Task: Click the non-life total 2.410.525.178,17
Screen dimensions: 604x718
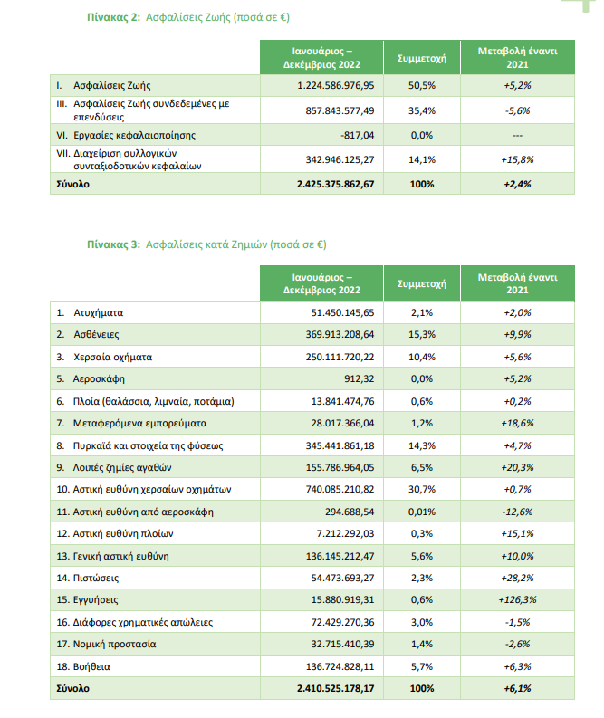Action: coord(336,688)
